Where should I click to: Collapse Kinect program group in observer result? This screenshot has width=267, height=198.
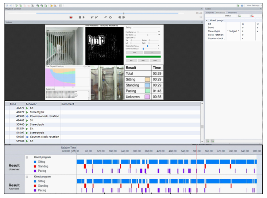tap(27, 157)
